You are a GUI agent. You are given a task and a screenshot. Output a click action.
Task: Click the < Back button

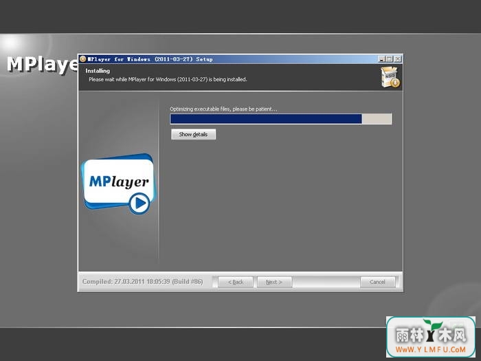pos(236,282)
